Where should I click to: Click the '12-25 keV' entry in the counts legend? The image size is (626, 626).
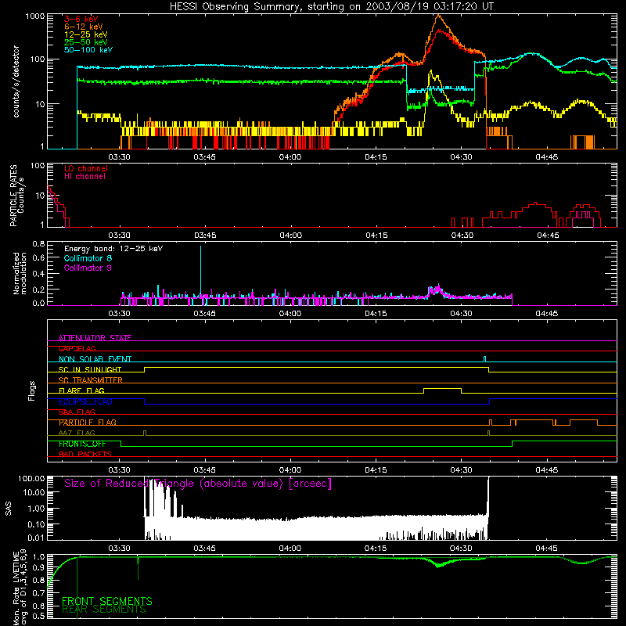coord(86,34)
